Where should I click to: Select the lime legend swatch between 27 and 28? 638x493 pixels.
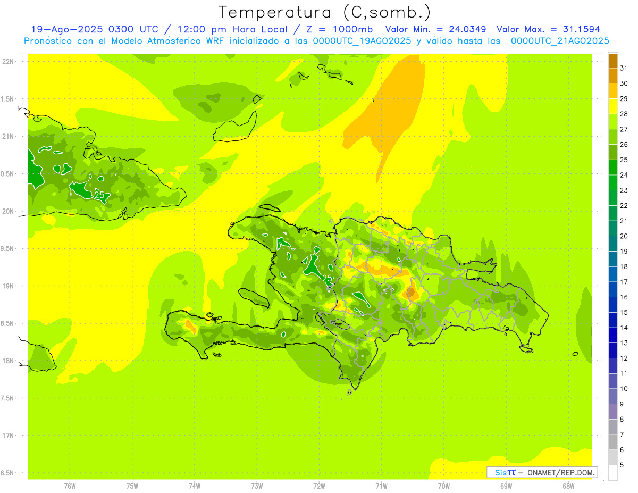coord(613,121)
